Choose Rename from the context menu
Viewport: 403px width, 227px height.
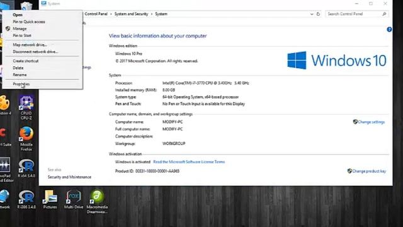tap(20, 75)
